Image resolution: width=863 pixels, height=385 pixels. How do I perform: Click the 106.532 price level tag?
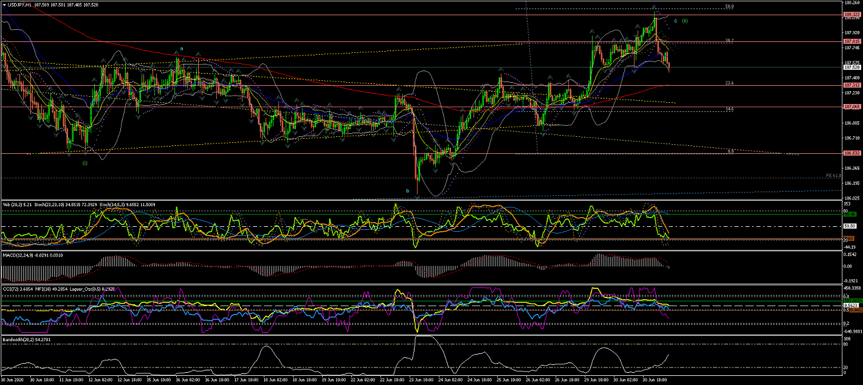[851, 153]
